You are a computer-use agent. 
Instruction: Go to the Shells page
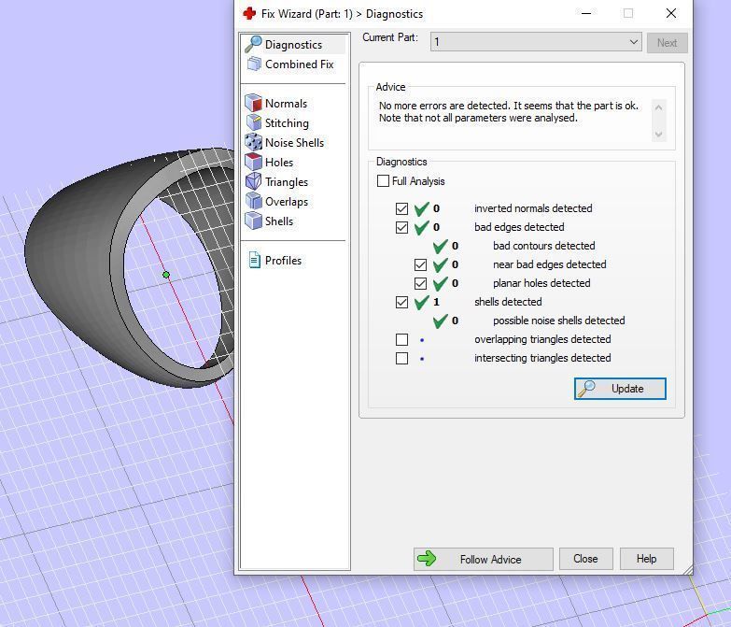[x=279, y=221]
